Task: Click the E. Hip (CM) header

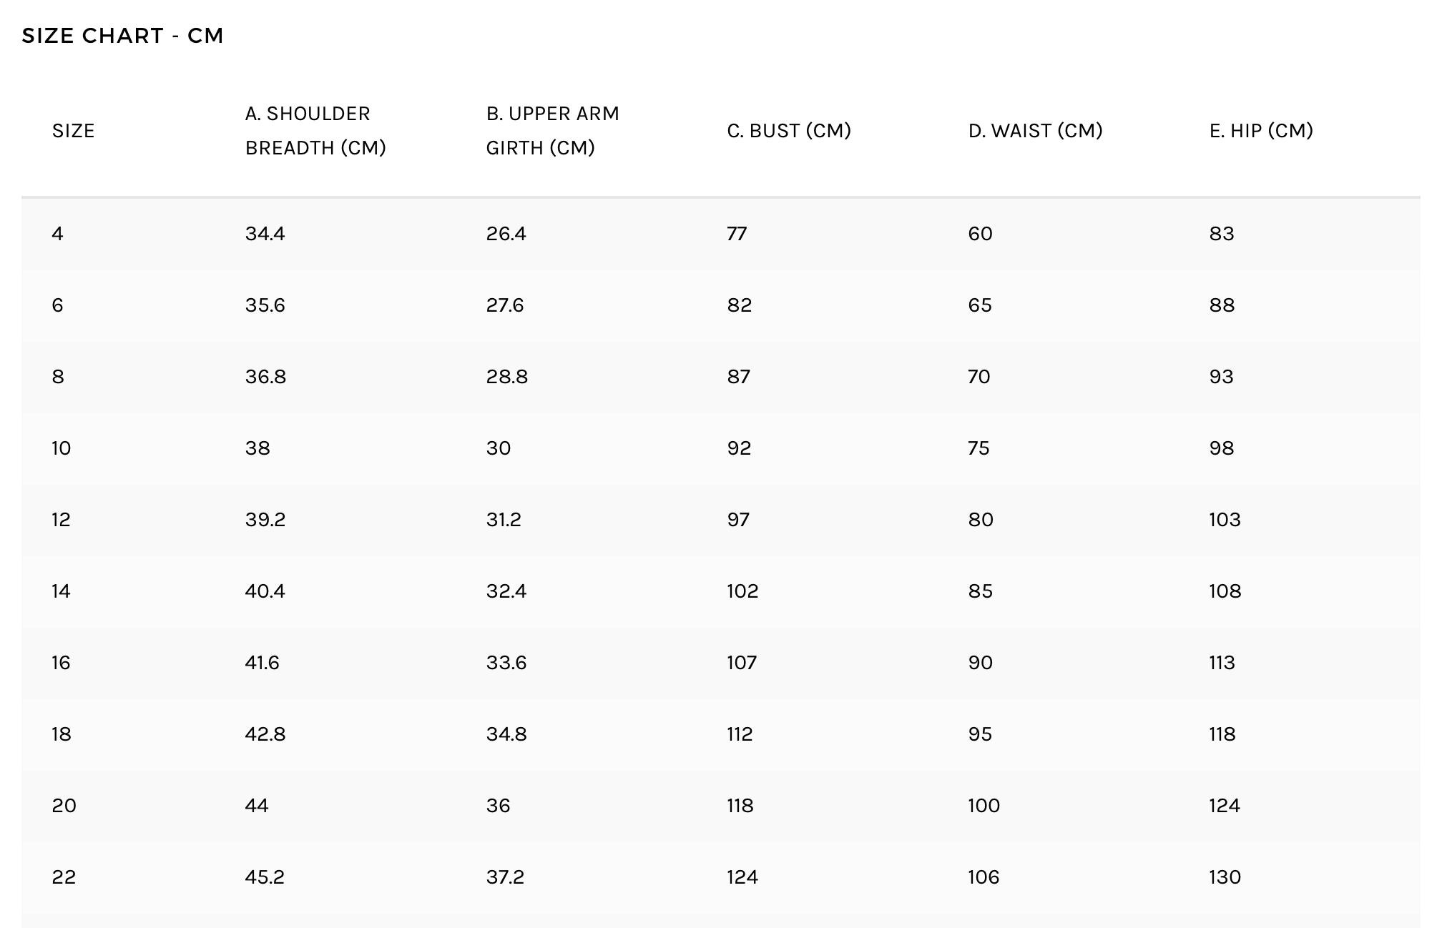Action: point(1261,131)
